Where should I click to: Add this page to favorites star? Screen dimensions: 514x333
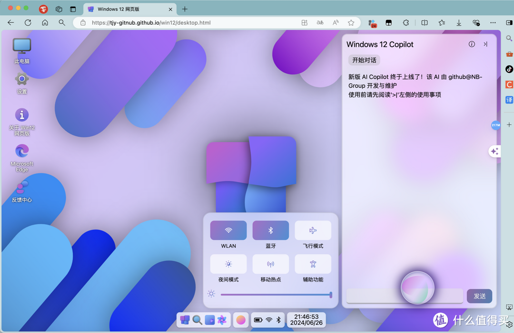pyautogui.click(x=351, y=23)
